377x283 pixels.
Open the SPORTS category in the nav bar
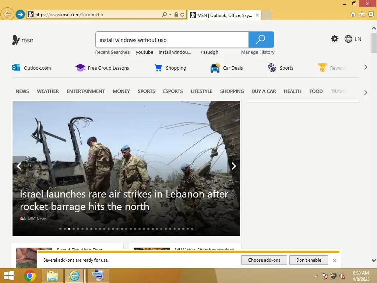pyautogui.click(x=146, y=91)
